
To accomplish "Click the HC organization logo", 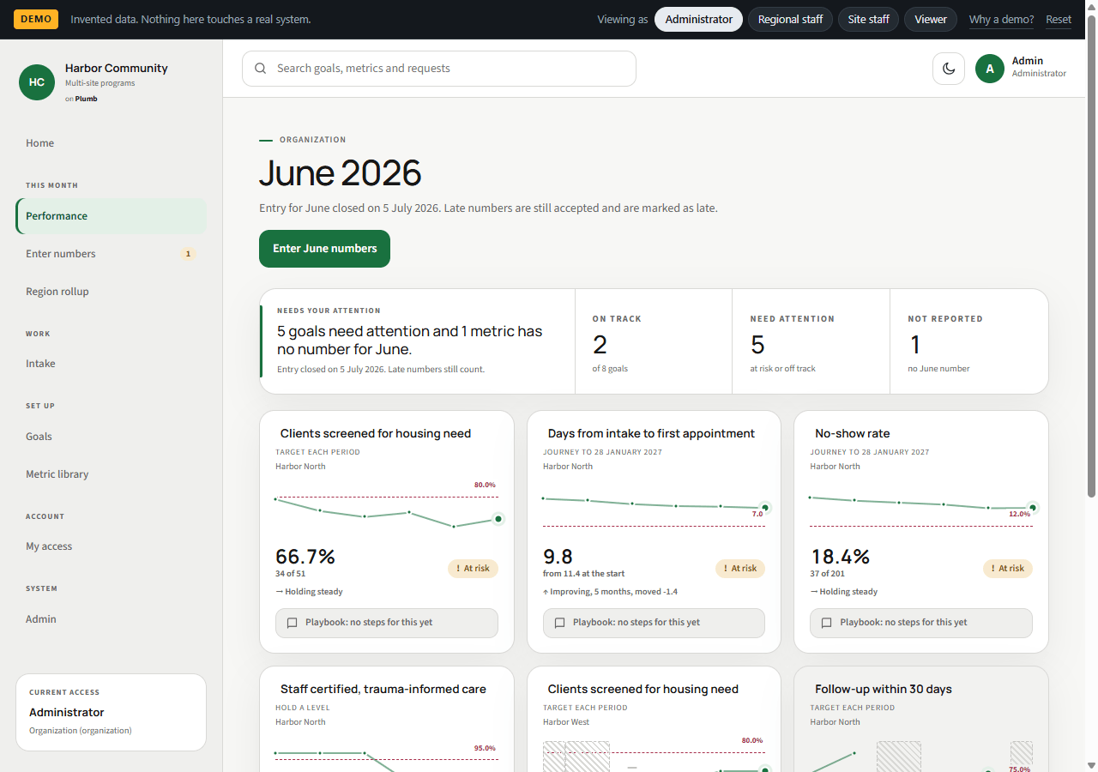I will [37, 82].
